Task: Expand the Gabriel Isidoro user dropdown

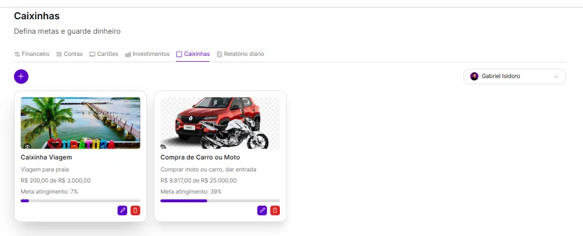Action: [x=515, y=76]
